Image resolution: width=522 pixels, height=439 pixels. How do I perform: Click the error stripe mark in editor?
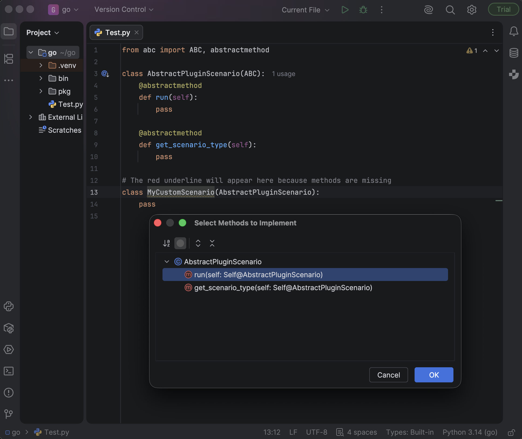[x=499, y=201]
